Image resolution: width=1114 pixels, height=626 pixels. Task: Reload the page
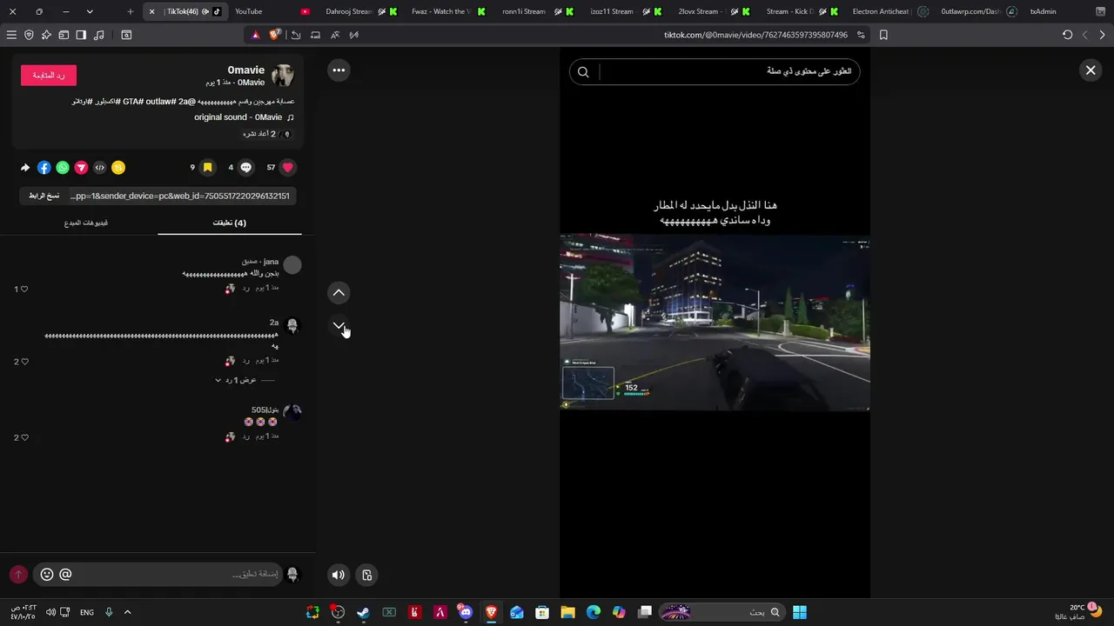pyautogui.click(x=1068, y=35)
